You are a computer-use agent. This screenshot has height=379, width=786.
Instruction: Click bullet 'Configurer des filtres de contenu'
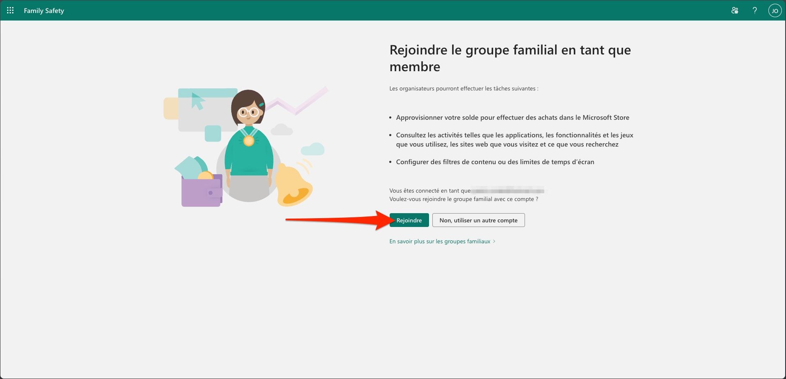495,162
